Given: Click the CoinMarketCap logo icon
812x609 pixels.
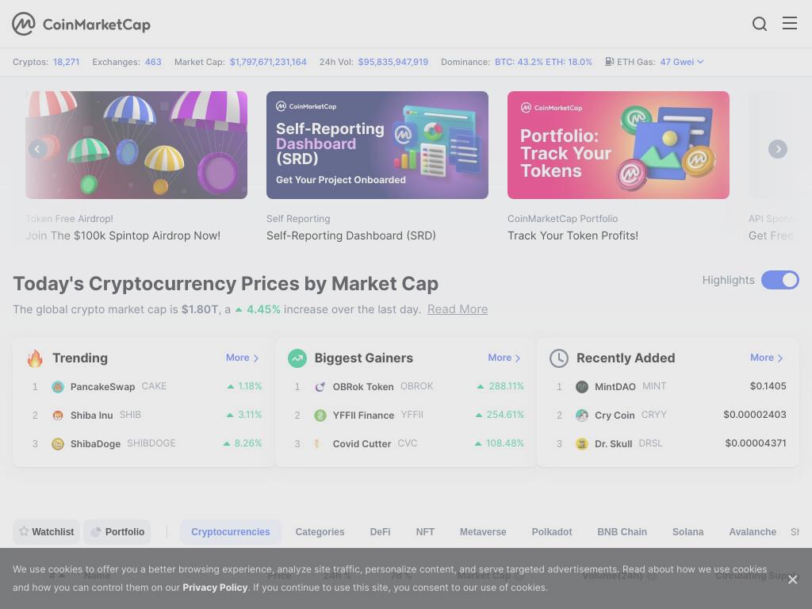Looking at the screenshot, I should pyautogui.click(x=23, y=24).
